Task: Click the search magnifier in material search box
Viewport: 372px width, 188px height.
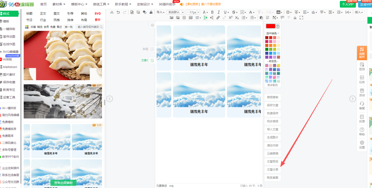Action: 101,27
